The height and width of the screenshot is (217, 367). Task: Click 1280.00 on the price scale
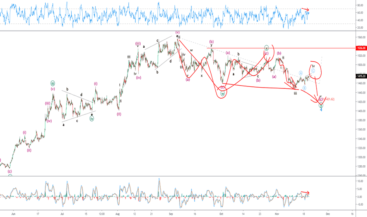pos(361,166)
